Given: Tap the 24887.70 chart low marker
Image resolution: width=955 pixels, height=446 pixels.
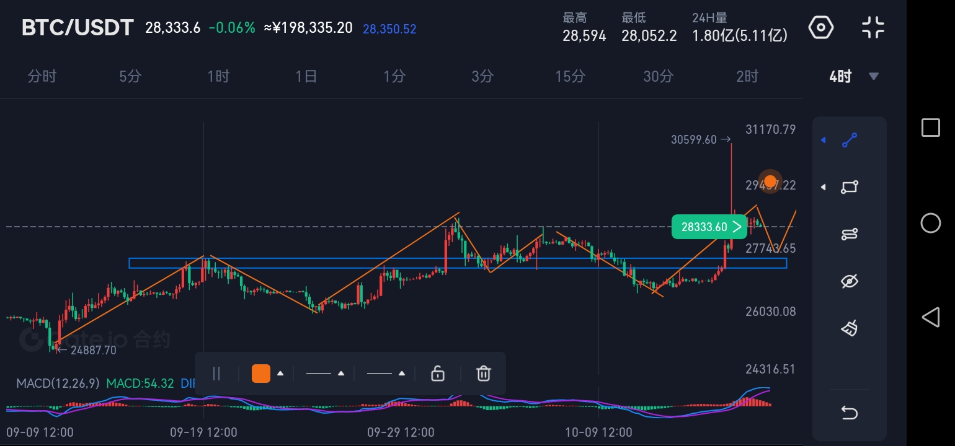Looking at the screenshot, I should click(x=86, y=350).
